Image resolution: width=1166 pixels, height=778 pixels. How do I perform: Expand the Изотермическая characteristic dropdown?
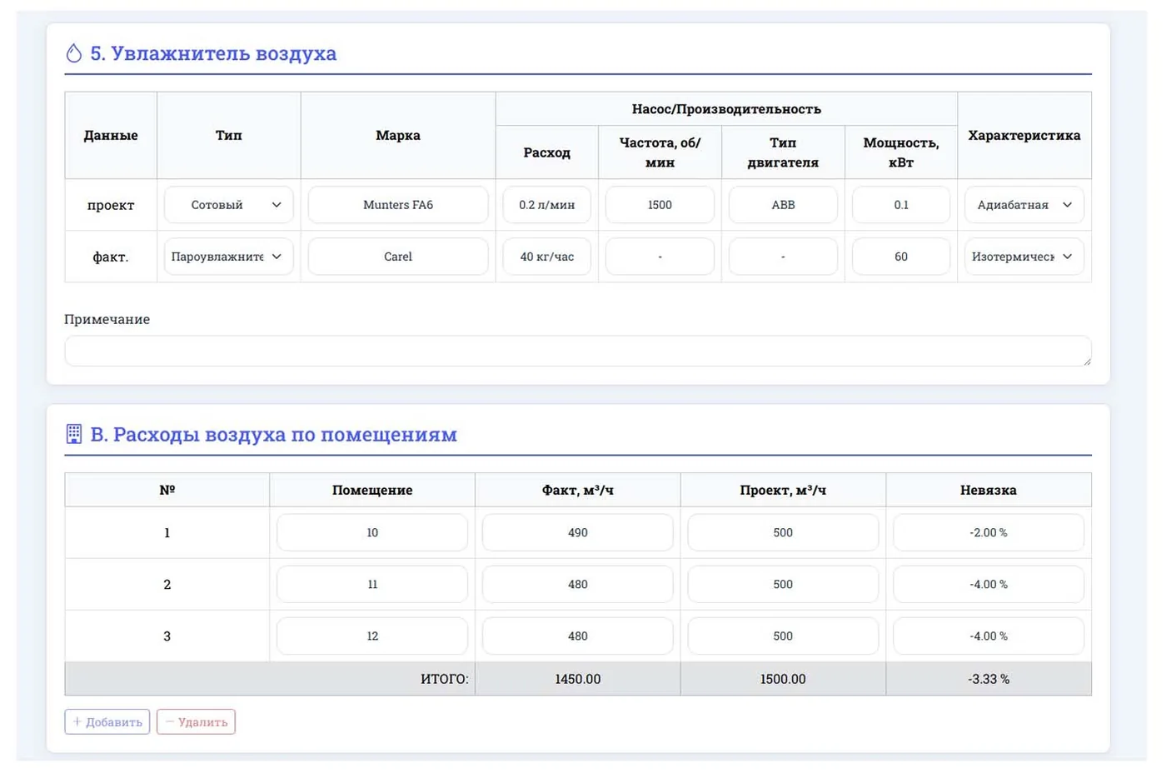click(x=1024, y=257)
